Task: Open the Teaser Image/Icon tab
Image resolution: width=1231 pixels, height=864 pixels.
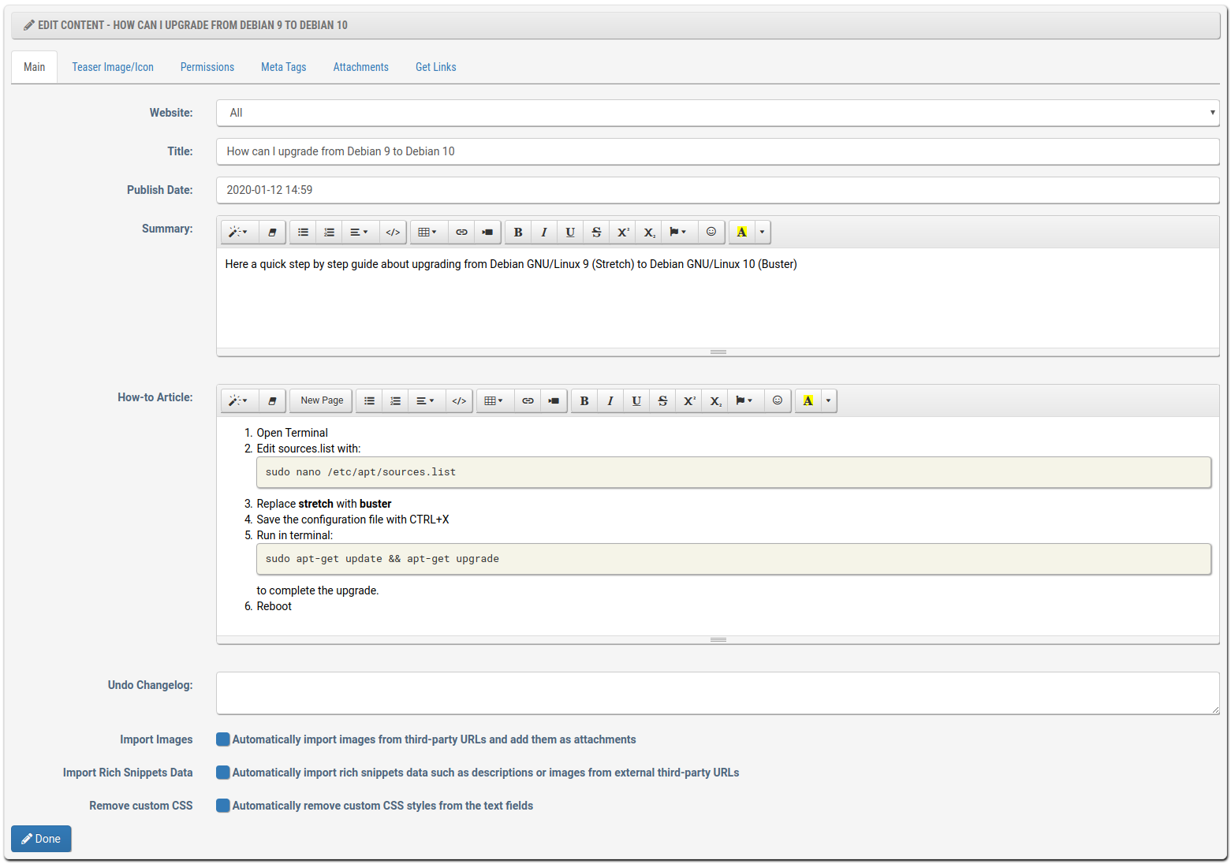Action: tap(113, 67)
